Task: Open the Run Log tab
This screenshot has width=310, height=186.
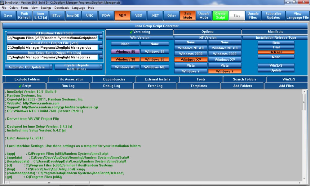Action: click(68, 86)
